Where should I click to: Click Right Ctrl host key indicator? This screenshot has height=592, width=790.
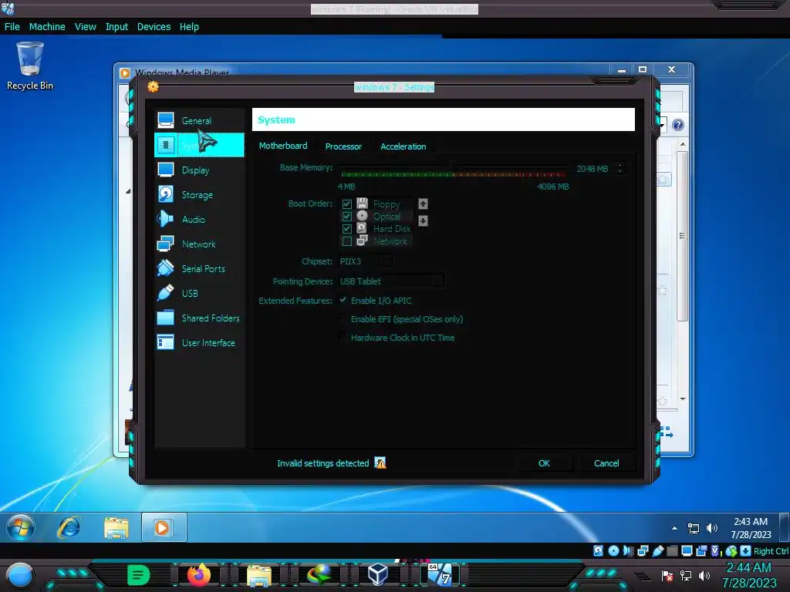click(x=771, y=551)
